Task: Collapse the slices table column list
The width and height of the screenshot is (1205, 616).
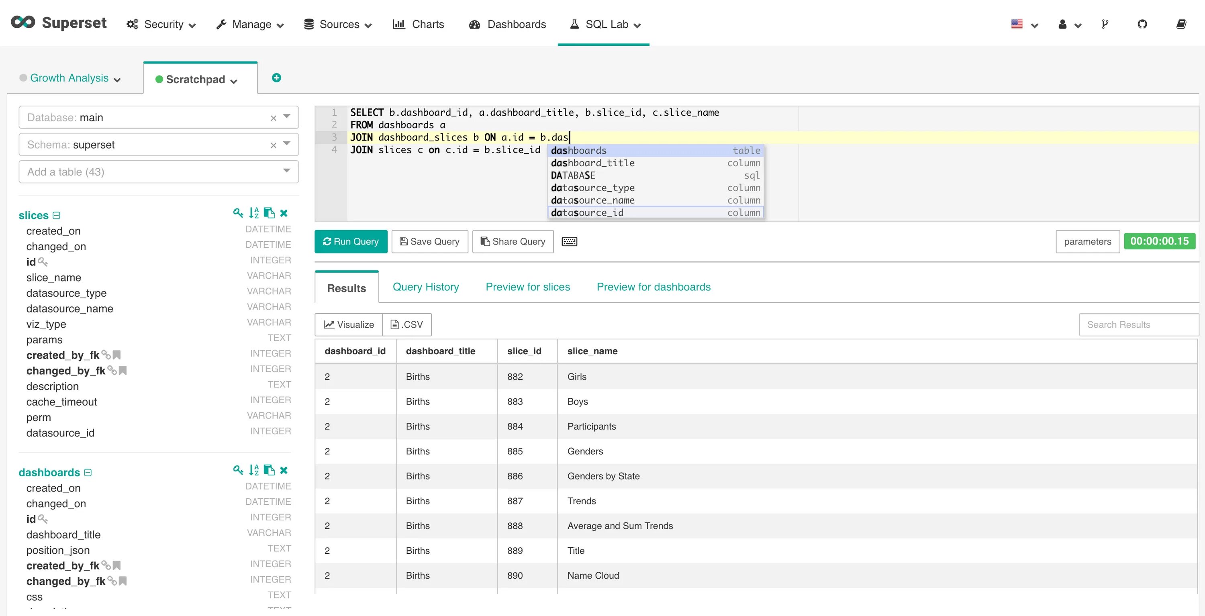Action: (x=57, y=216)
